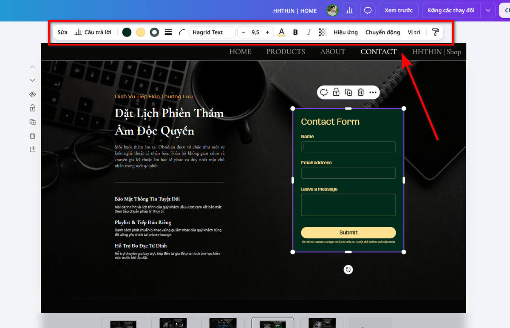Select the currently highlighted page thumbnail

tap(272, 323)
